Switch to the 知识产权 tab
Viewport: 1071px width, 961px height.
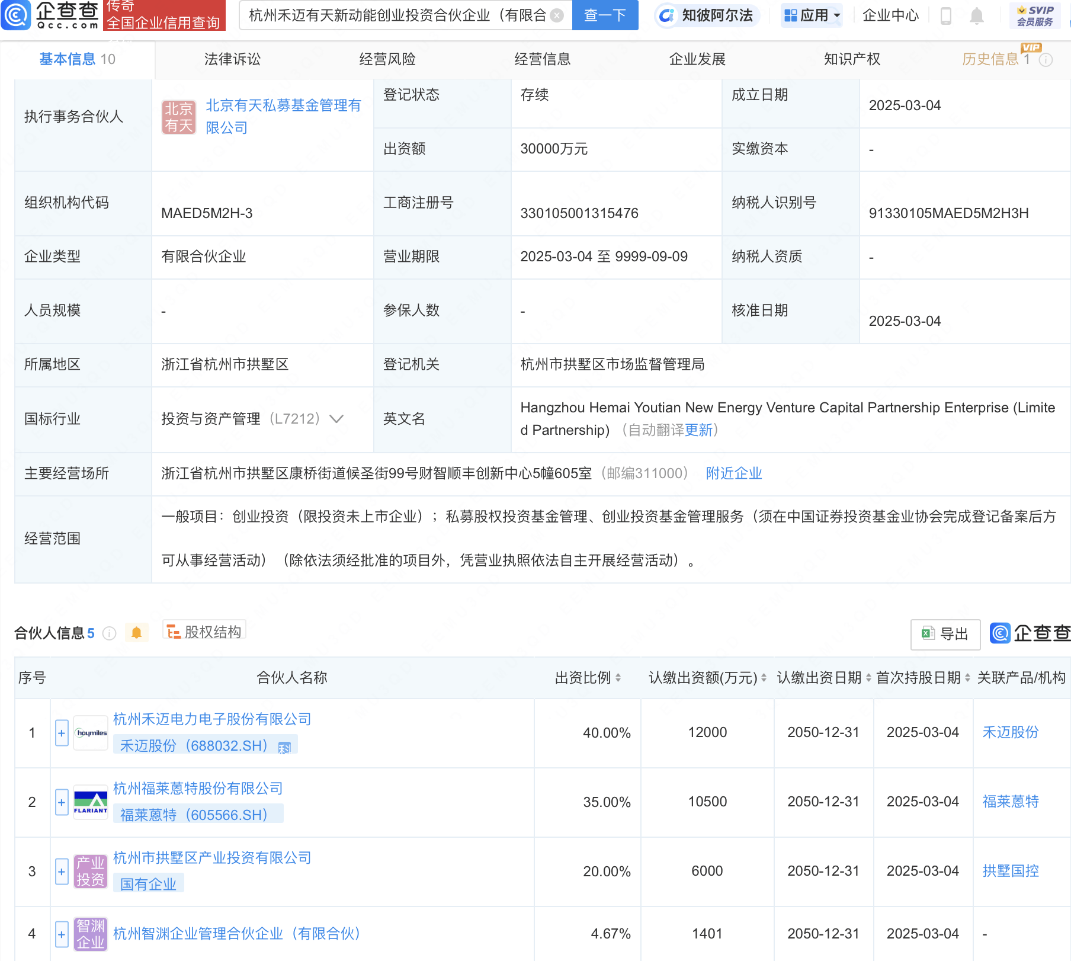click(x=852, y=59)
